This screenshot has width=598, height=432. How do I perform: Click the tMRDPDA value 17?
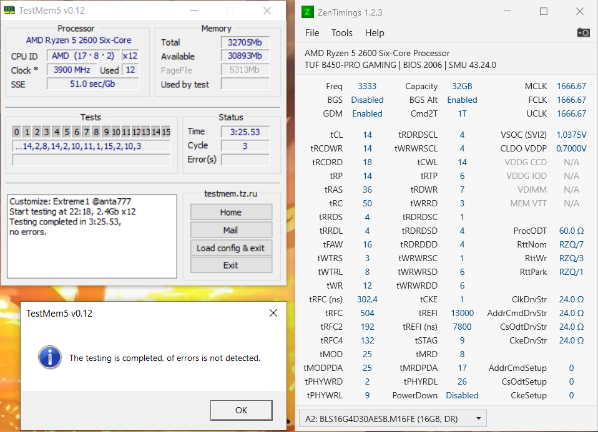462,368
